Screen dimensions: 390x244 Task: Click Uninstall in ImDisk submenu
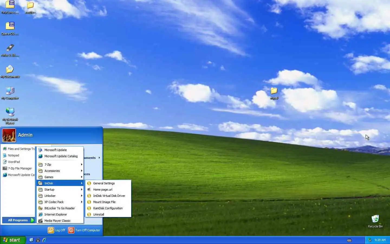point(108,214)
